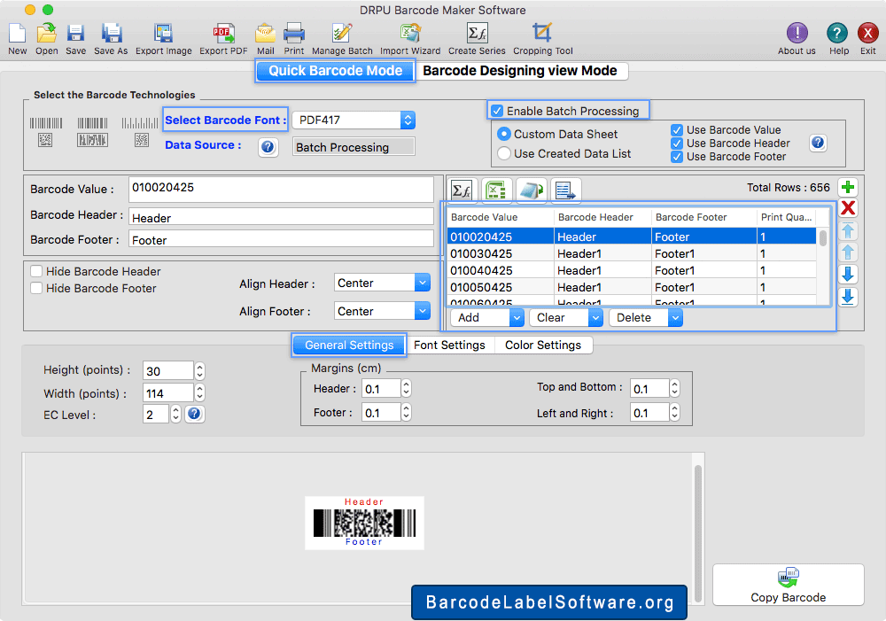Click the Copy Barcode button
Viewport: 886px width, 621px height.
tap(788, 585)
